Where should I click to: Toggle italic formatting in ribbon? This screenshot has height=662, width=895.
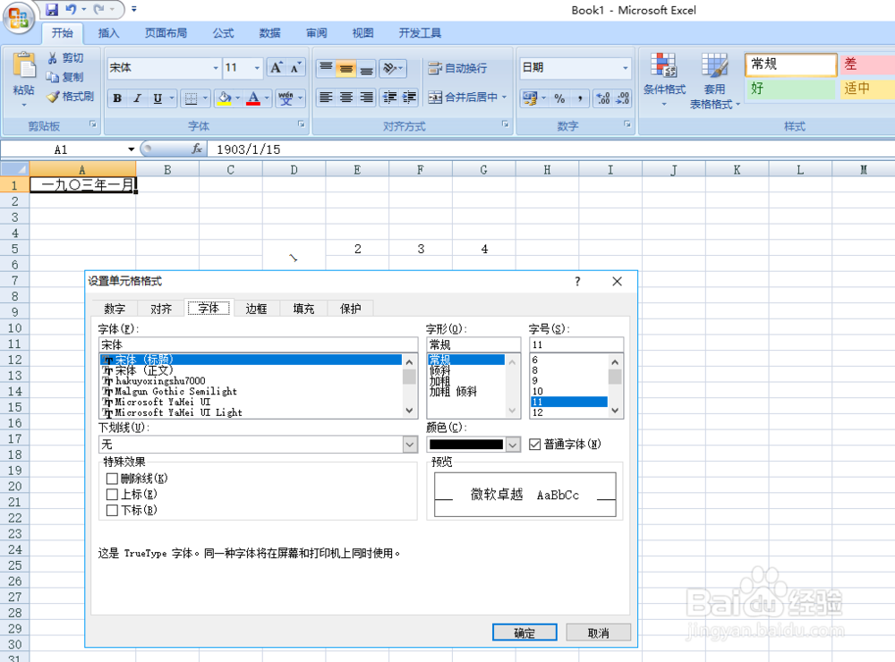coord(137,98)
